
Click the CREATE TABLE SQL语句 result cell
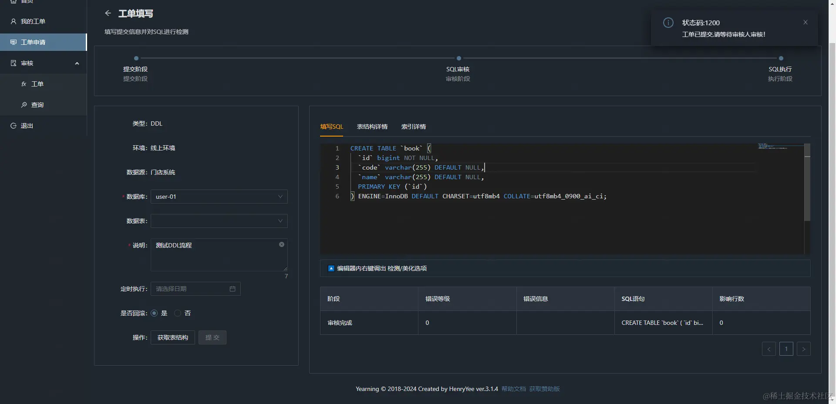664,323
